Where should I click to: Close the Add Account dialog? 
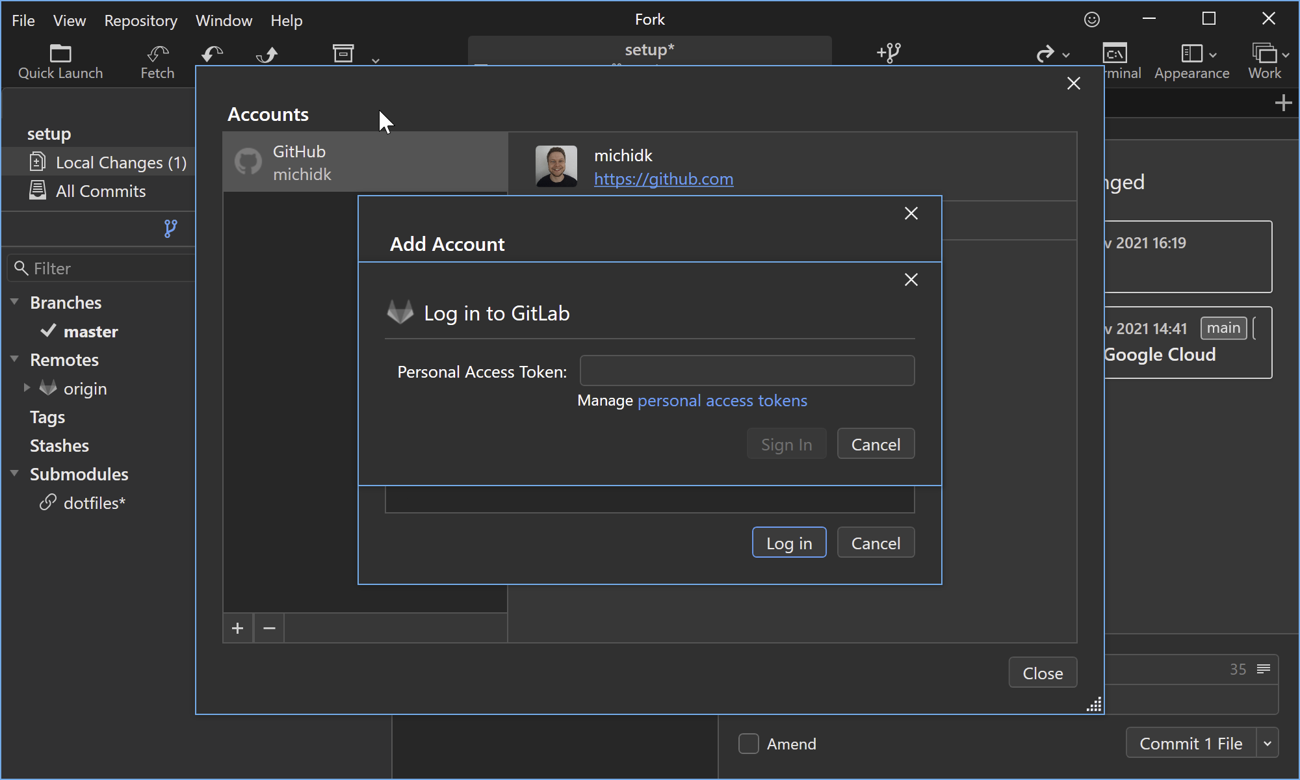coord(911,213)
